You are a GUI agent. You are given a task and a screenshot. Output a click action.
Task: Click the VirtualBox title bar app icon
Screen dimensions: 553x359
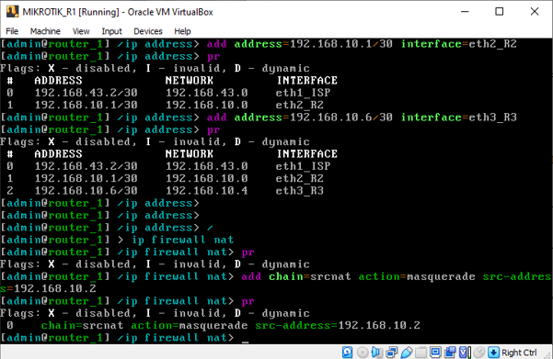[12, 11]
